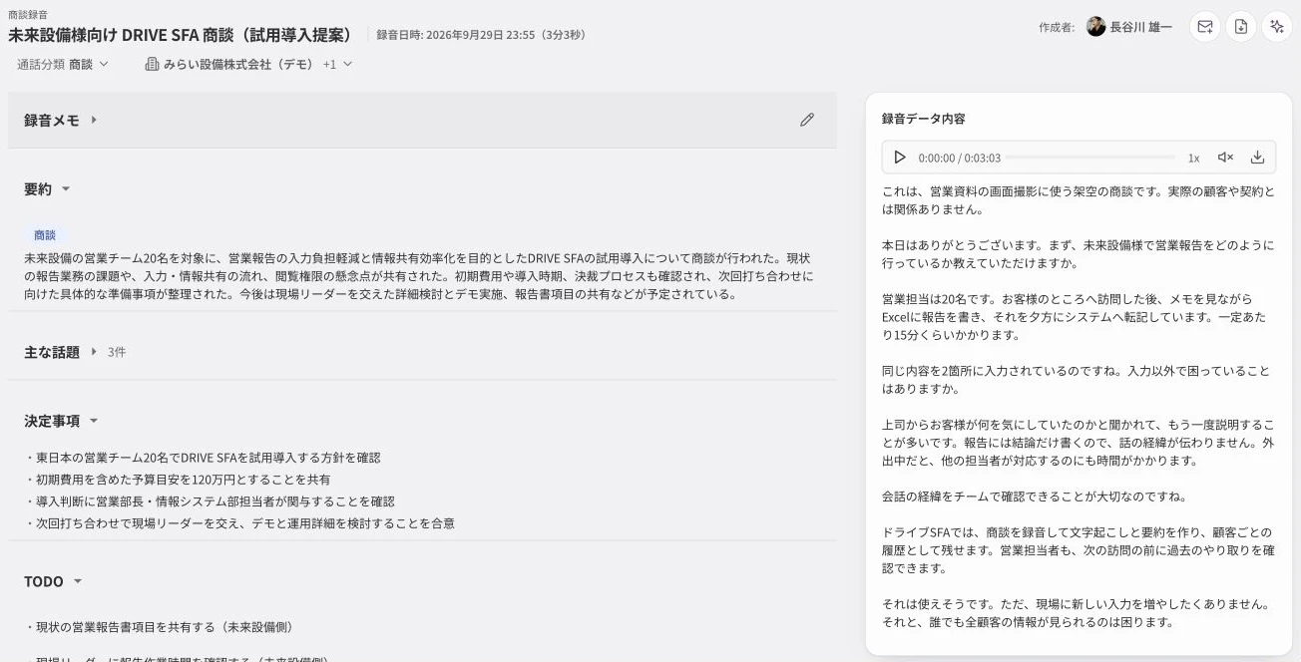The width and height of the screenshot is (1301, 662).
Task: Click the title 未来設備様向け DRIVE SFA 商談
Action: (181, 34)
